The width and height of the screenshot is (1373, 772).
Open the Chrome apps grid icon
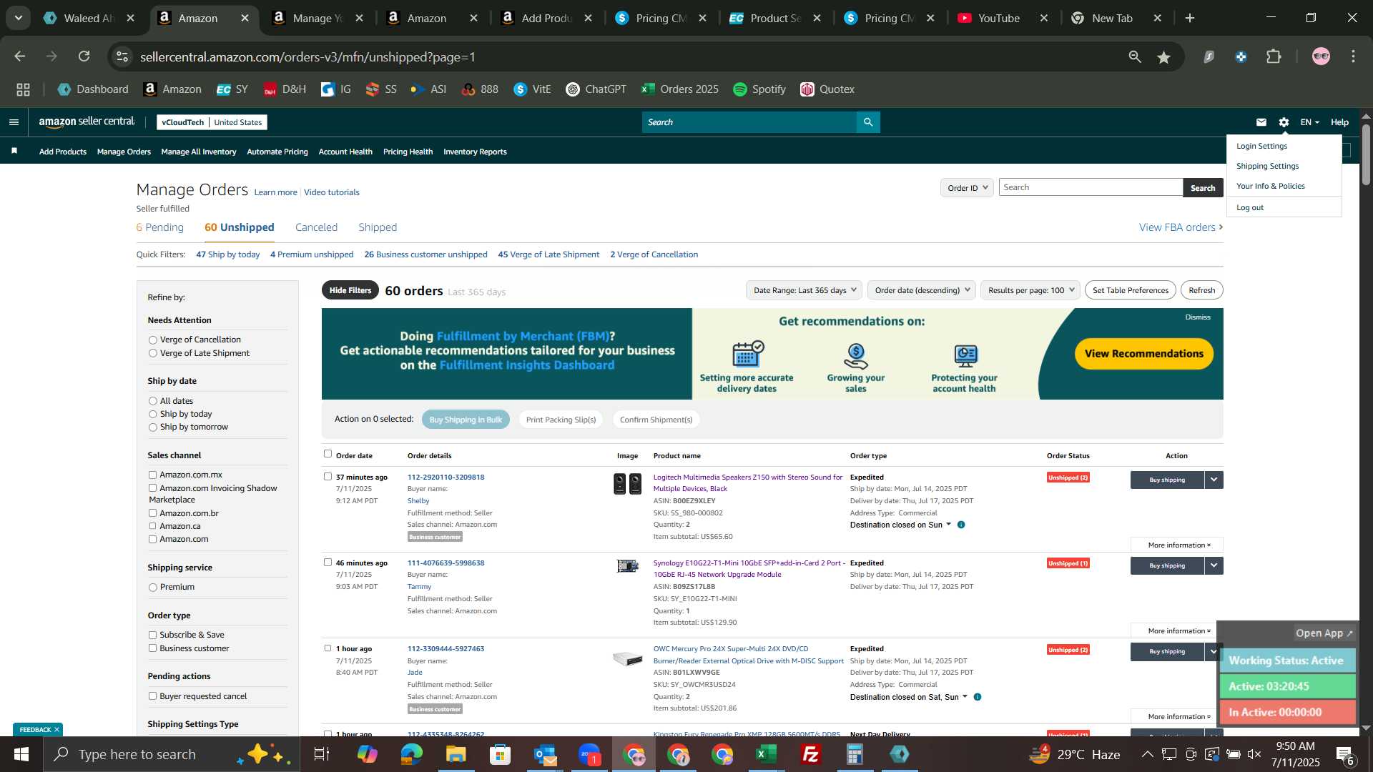(x=23, y=89)
